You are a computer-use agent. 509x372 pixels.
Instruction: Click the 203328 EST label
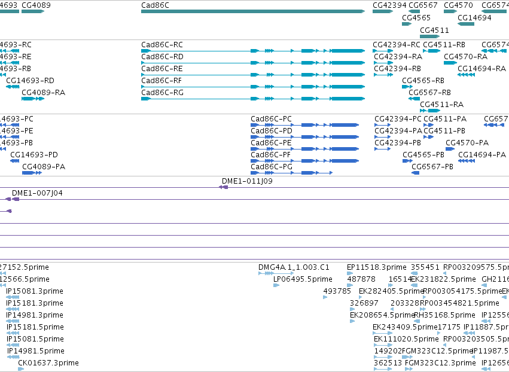(x=405, y=303)
